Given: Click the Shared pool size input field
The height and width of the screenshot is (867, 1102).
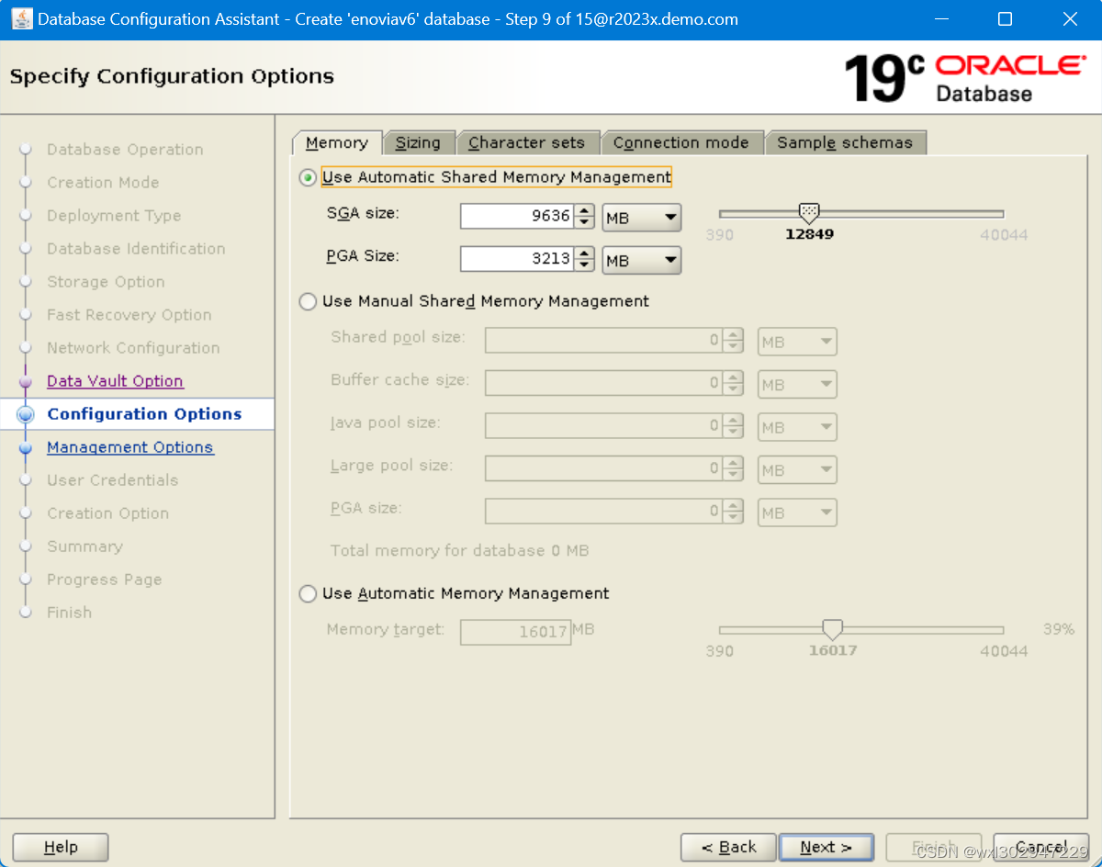Looking at the screenshot, I should (603, 341).
